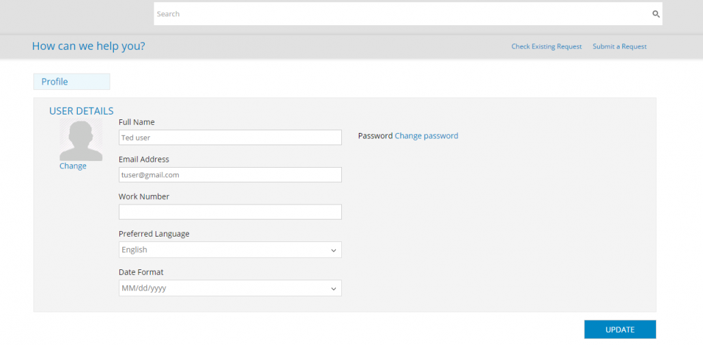
Task: Click the How can we help you? heading
Action: pos(89,46)
